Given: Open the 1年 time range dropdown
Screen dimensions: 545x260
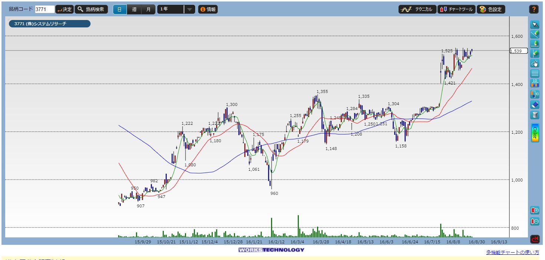Looking at the screenshot, I should 190,10.
